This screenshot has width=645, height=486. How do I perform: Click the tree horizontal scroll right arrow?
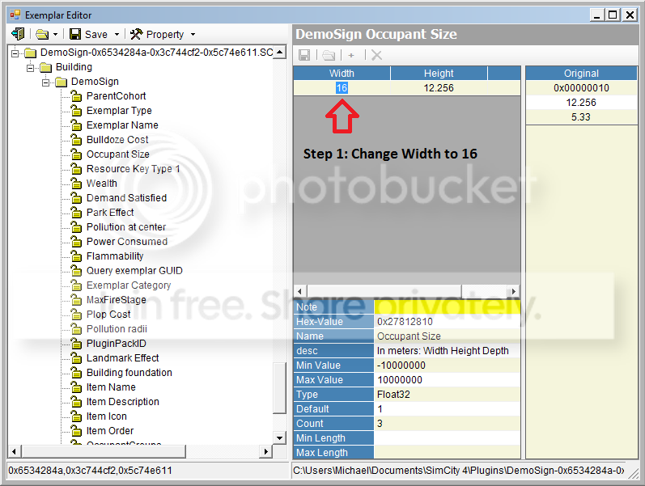[266, 451]
